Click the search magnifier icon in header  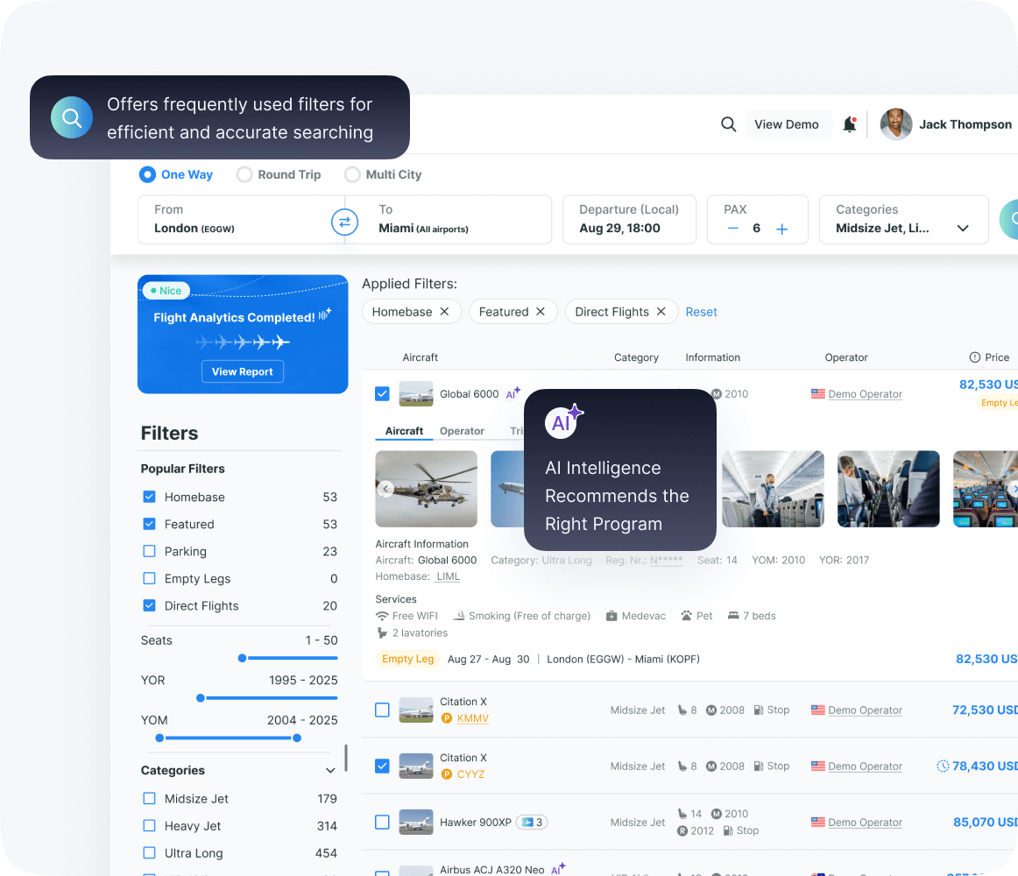pyautogui.click(x=728, y=124)
